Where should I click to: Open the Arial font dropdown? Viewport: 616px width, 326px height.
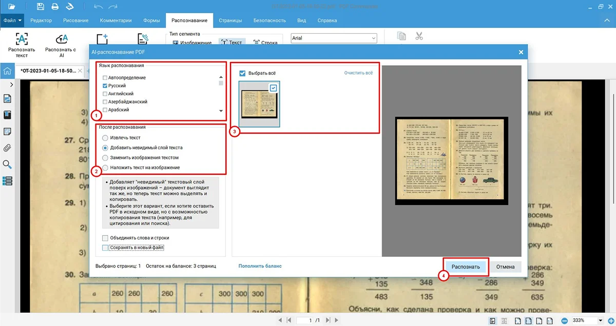coord(373,38)
